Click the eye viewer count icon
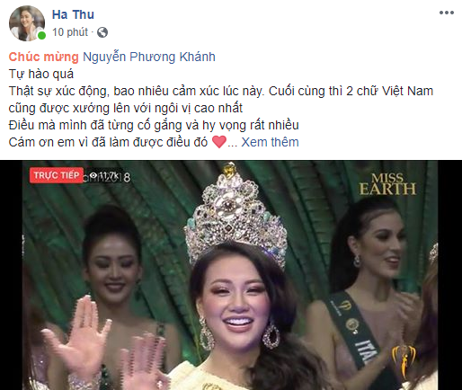 pos(93,176)
